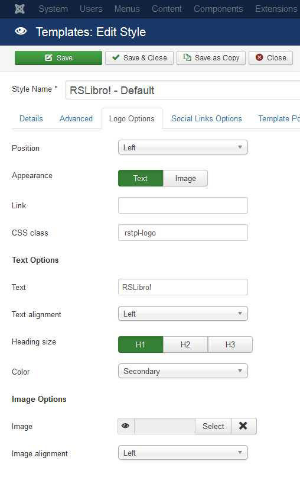300x477 pixels.
Task: Open the Position dropdown
Action: tap(183, 147)
